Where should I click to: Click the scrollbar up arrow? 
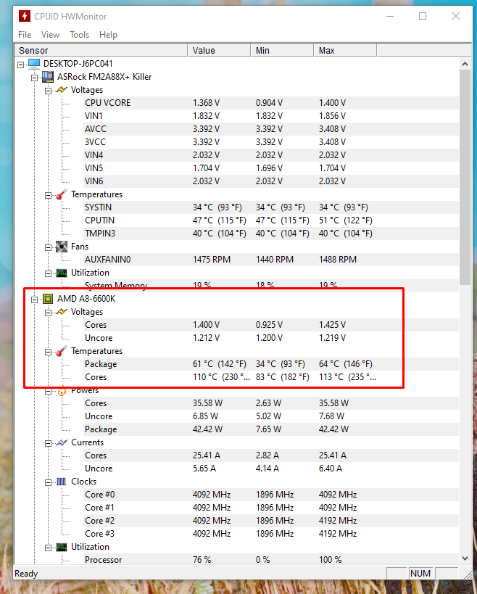(465, 64)
